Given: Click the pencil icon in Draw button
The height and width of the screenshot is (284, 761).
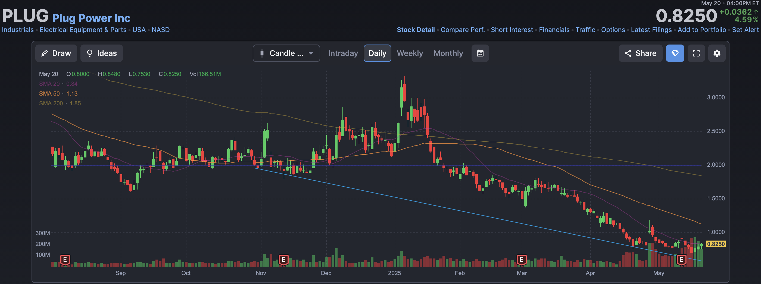Looking at the screenshot, I should click(44, 53).
